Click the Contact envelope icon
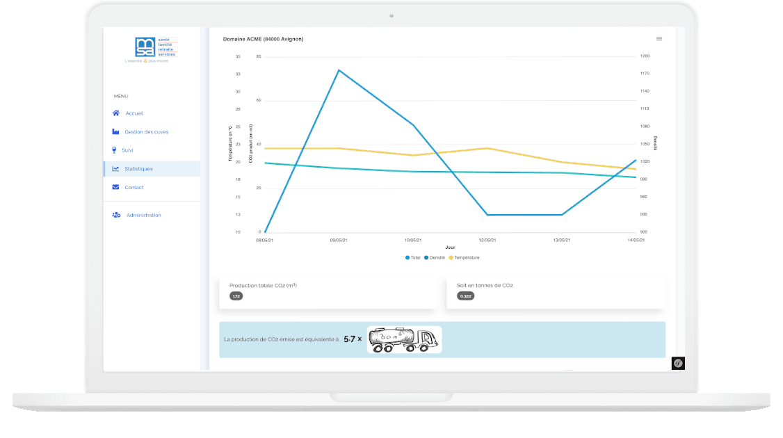This screenshot has width=783, height=438. coord(116,187)
